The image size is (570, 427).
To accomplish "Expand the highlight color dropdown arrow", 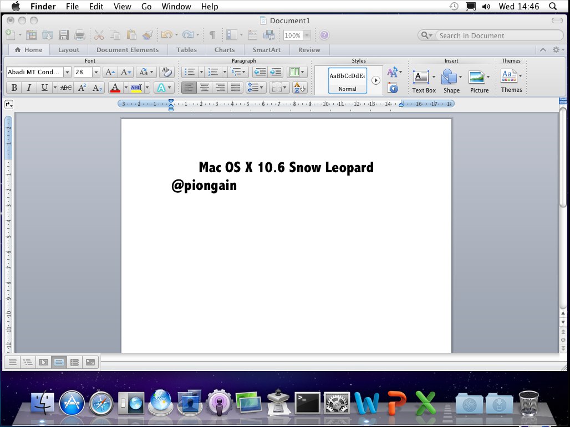I will pos(147,88).
